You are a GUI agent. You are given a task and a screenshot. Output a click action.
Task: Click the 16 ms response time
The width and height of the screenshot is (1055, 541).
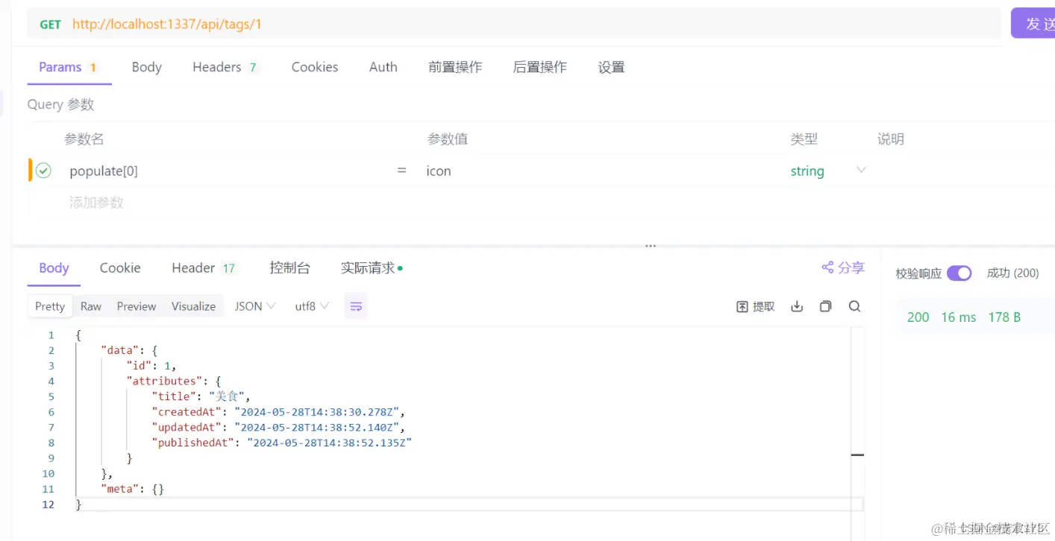pyautogui.click(x=959, y=317)
